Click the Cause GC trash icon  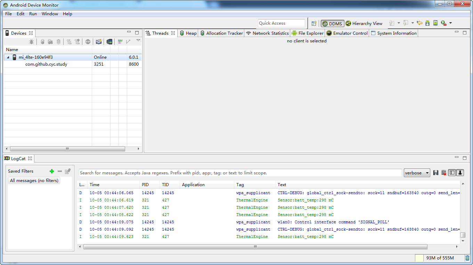(x=58, y=42)
